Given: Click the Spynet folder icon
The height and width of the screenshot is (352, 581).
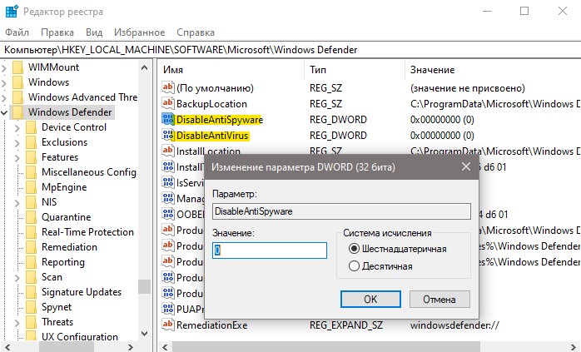Looking at the screenshot, I should (x=31, y=307).
